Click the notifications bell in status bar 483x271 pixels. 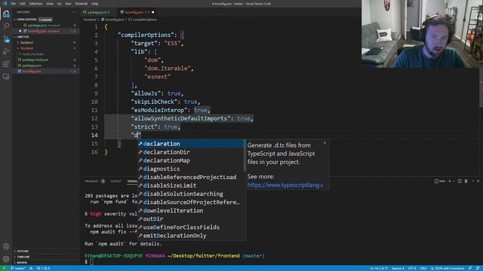click(x=478, y=268)
